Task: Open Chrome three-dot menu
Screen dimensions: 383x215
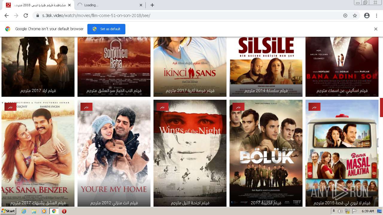Action: coord(376,16)
